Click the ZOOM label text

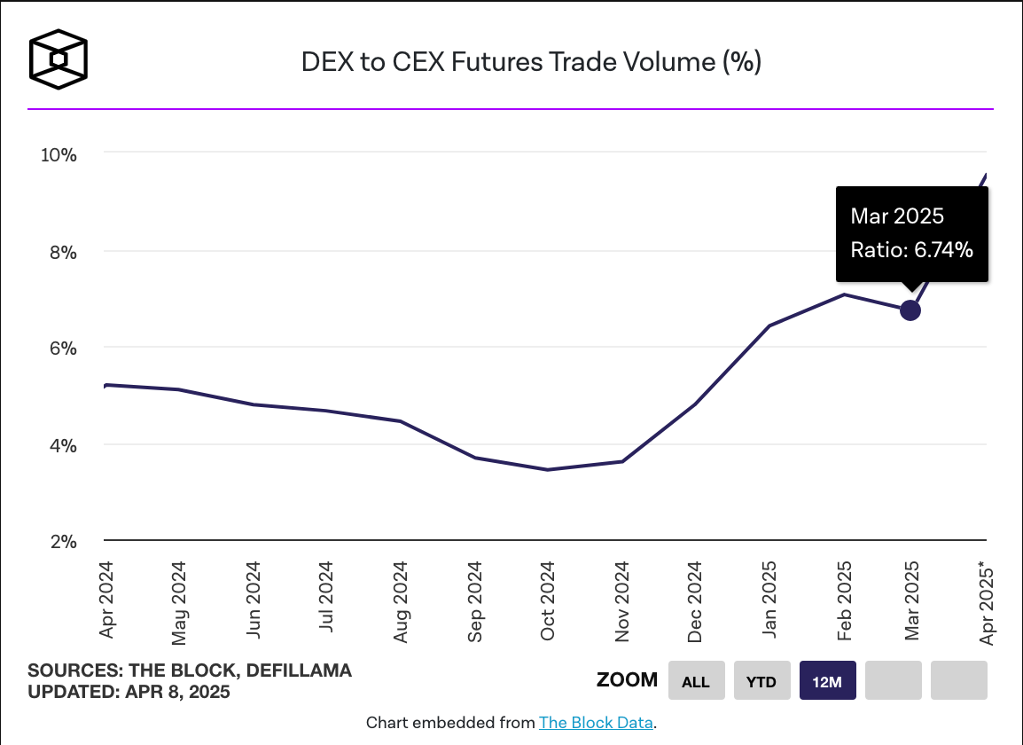(627, 680)
